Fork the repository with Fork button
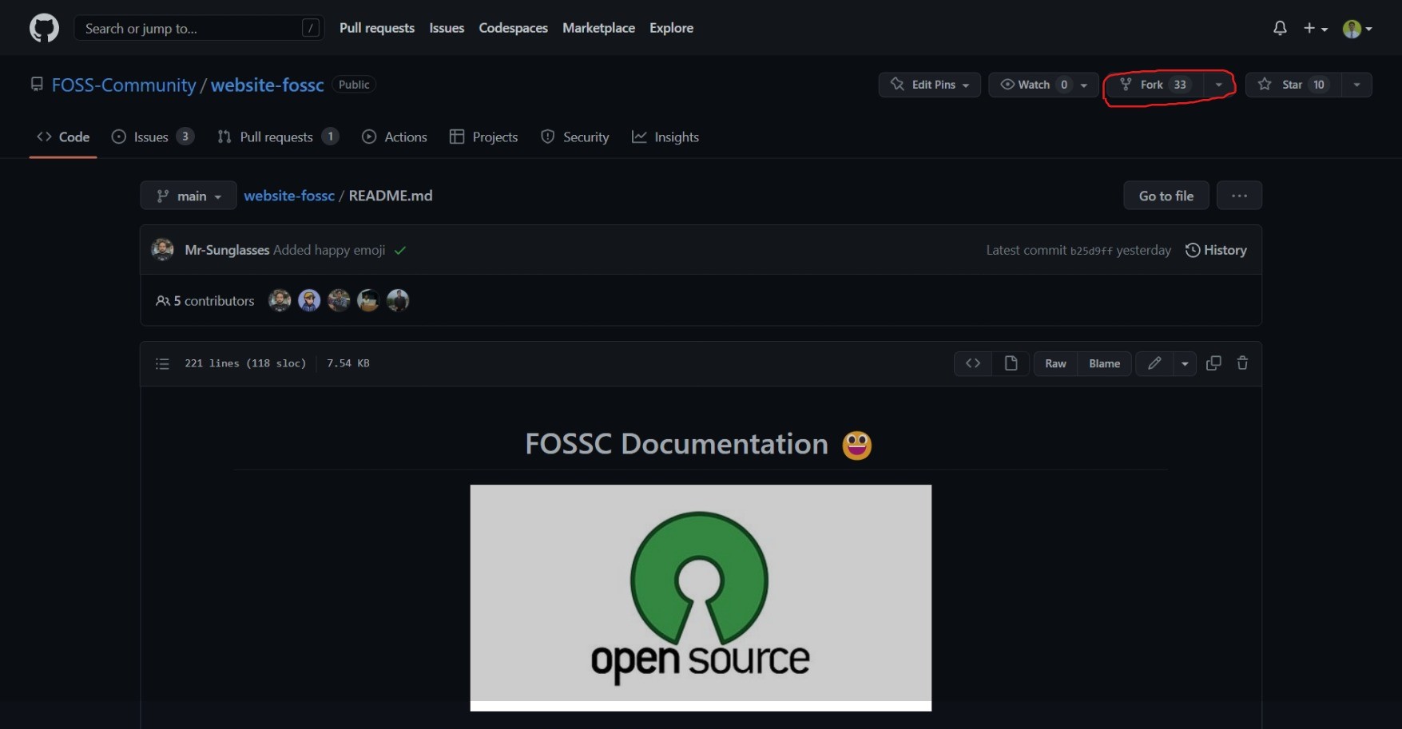 click(1155, 85)
